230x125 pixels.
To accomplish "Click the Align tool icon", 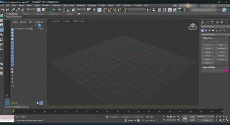I will 153,10.
